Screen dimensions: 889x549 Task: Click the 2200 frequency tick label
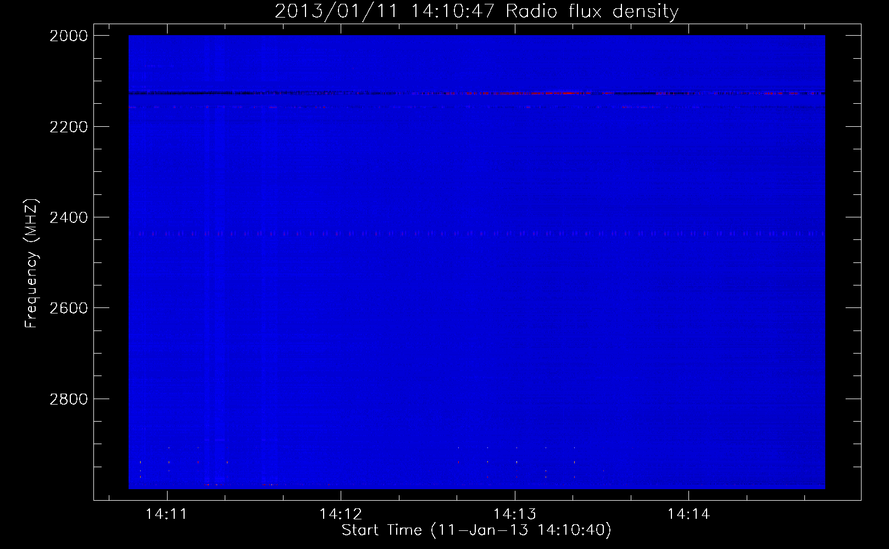coord(69,127)
